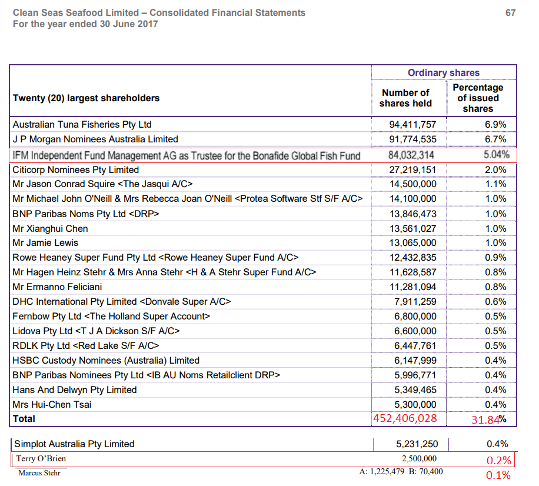Select the DHC International Pty Limited name
This screenshot has width=539, height=486.
pos(122,301)
